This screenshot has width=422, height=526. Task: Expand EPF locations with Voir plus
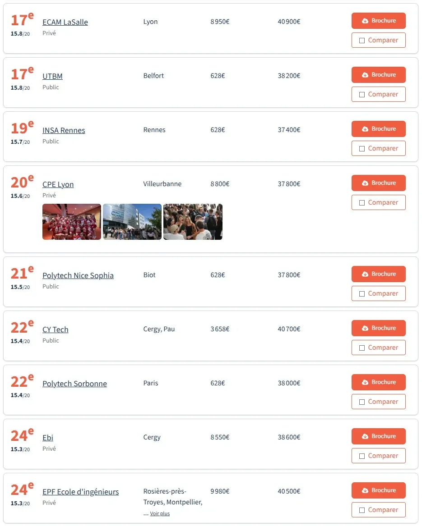[x=160, y=514]
